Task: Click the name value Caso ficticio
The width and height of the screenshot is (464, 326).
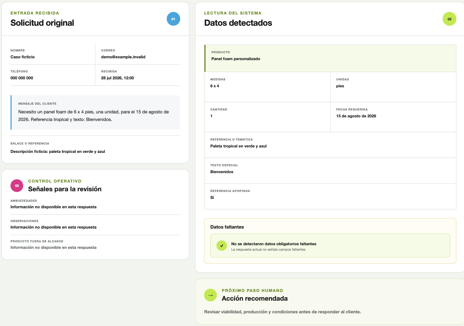Action: pyautogui.click(x=22, y=57)
